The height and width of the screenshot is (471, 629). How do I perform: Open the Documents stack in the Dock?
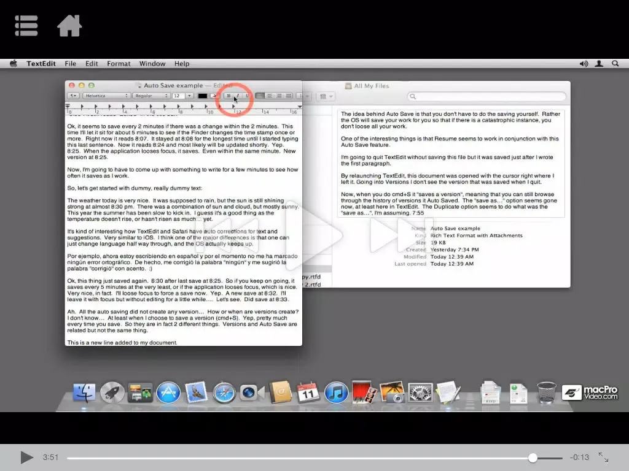[491, 392]
